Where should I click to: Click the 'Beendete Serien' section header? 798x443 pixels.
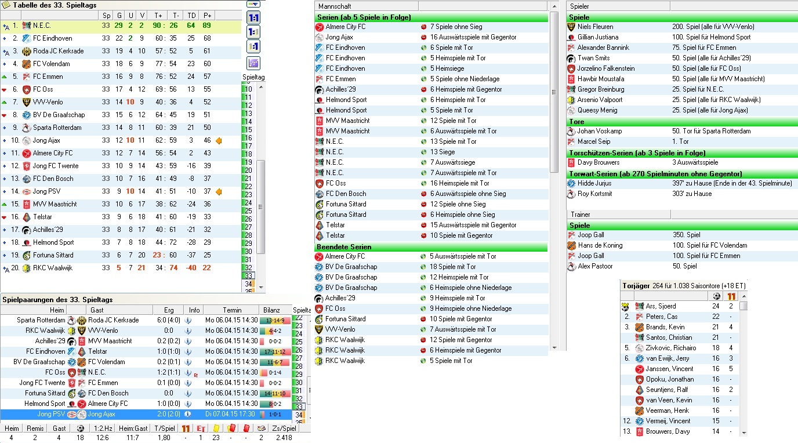[431, 247]
